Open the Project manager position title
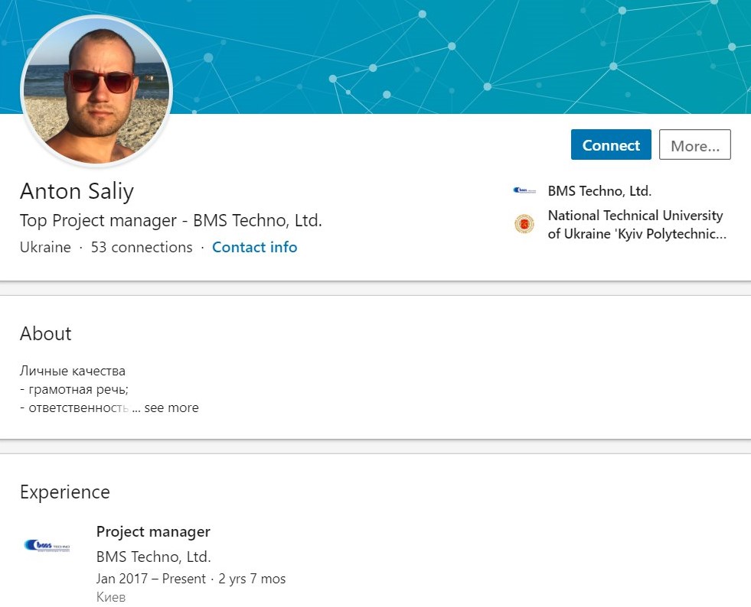Screen dimensions: 751x607 [153, 531]
